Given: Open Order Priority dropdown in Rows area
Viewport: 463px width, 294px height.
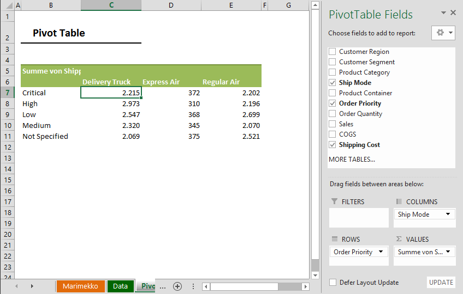Looking at the screenshot, I should pos(381,252).
